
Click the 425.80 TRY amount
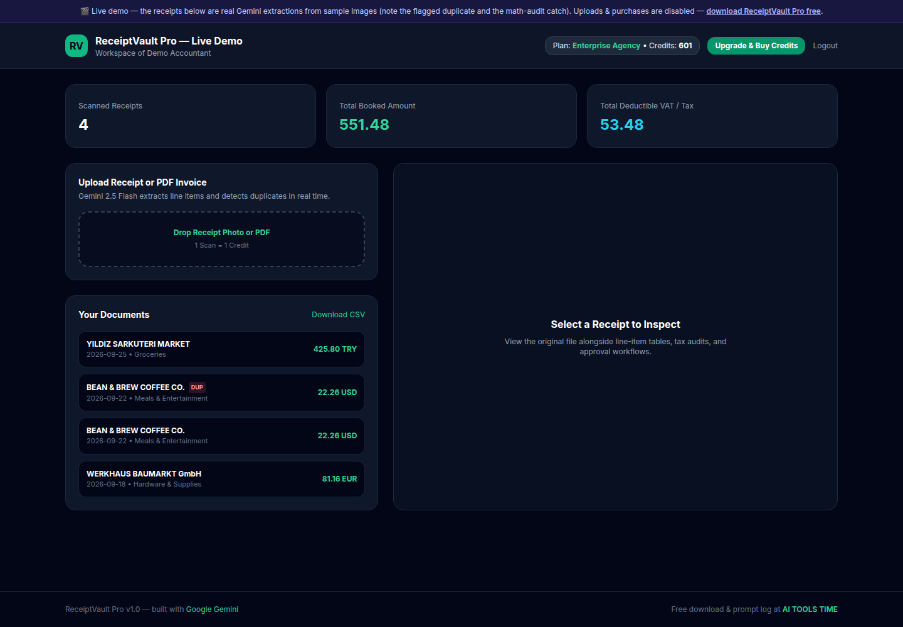click(335, 349)
